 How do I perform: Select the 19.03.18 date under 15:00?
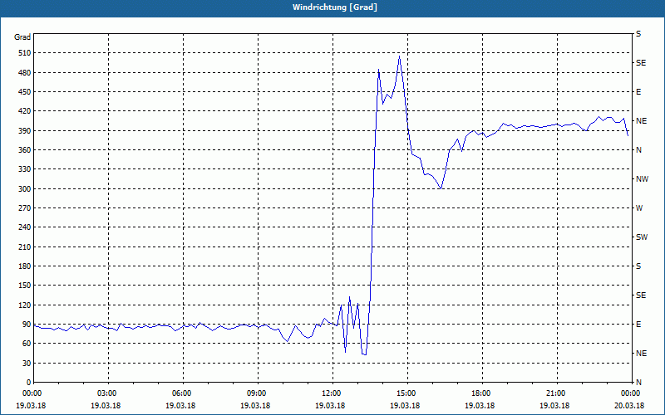coord(405,406)
